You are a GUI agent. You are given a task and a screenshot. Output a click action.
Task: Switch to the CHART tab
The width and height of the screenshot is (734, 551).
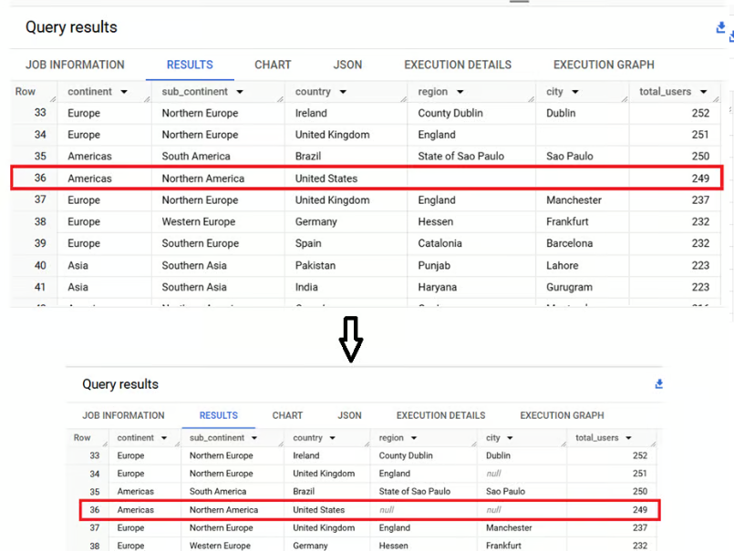tap(273, 65)
